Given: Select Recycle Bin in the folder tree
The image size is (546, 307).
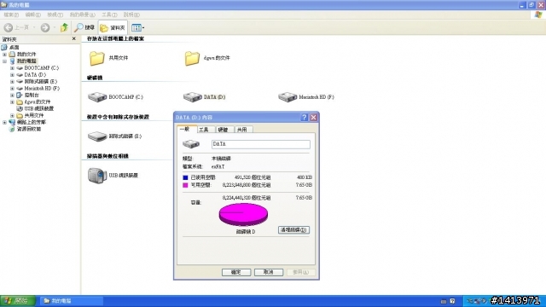Looking at the screenshot, I should [29, 129].
